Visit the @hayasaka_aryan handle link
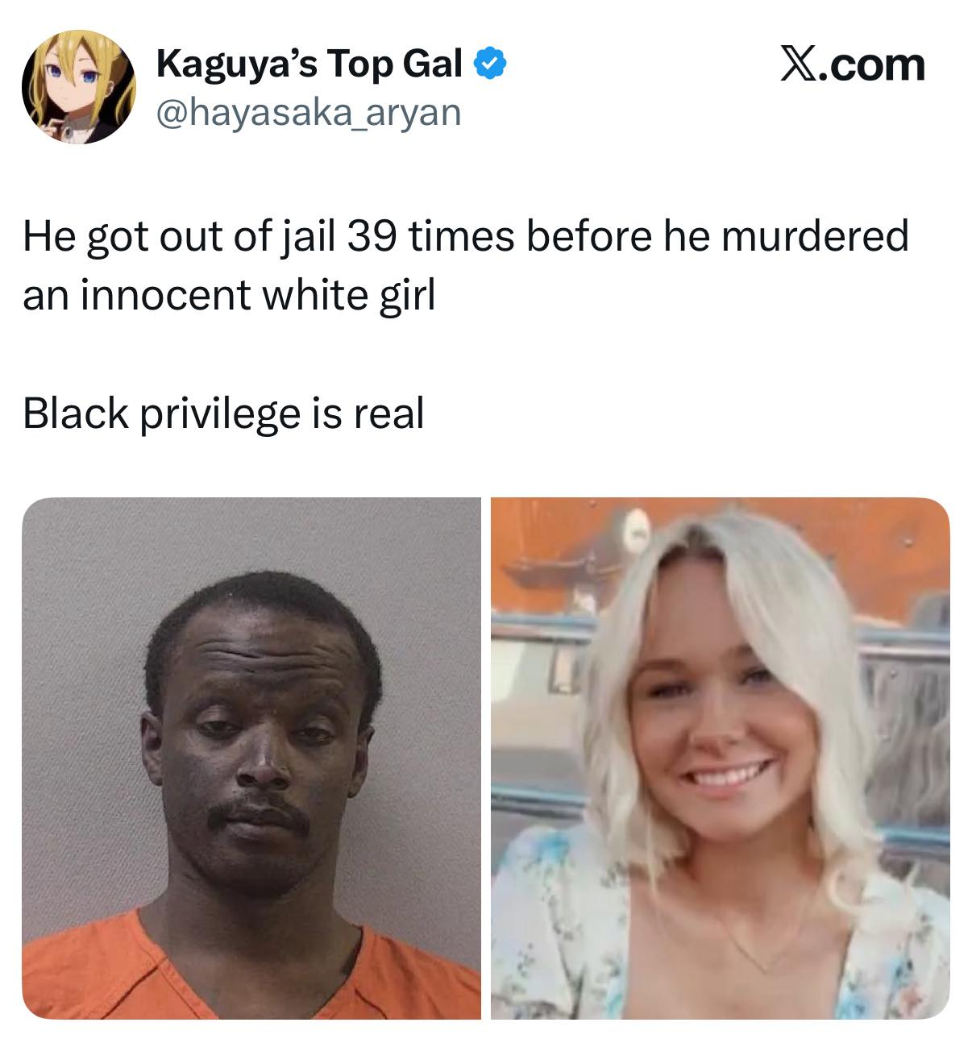The height and width of the screenshot is (1039, 972). [308, 112]
